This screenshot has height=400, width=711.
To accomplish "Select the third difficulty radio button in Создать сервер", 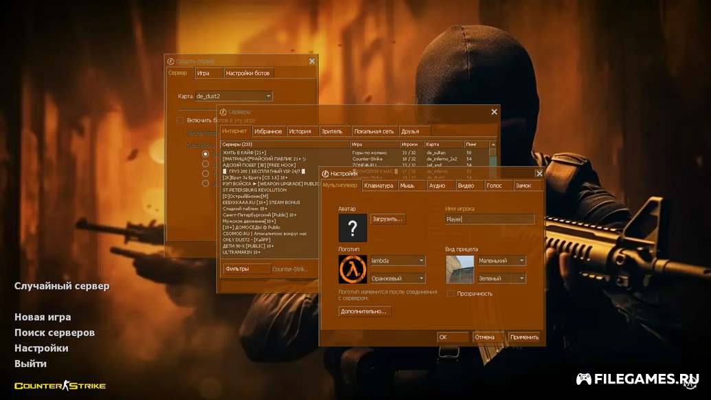I will (205, 174).
